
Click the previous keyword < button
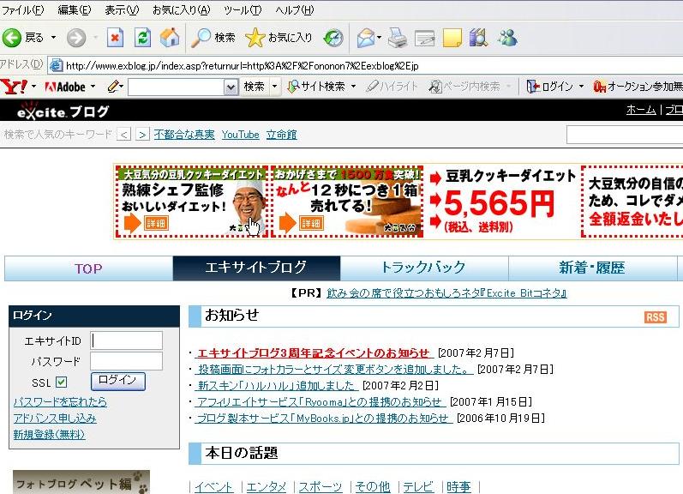click(x=123, y=135)
